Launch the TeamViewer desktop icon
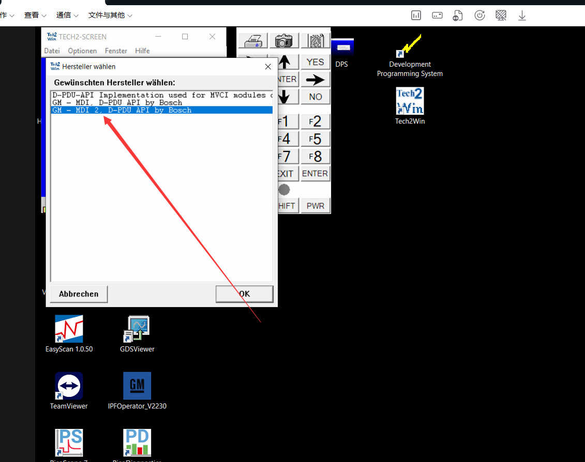The width and height of the screenshot is (585, 462). pos(69,386)
